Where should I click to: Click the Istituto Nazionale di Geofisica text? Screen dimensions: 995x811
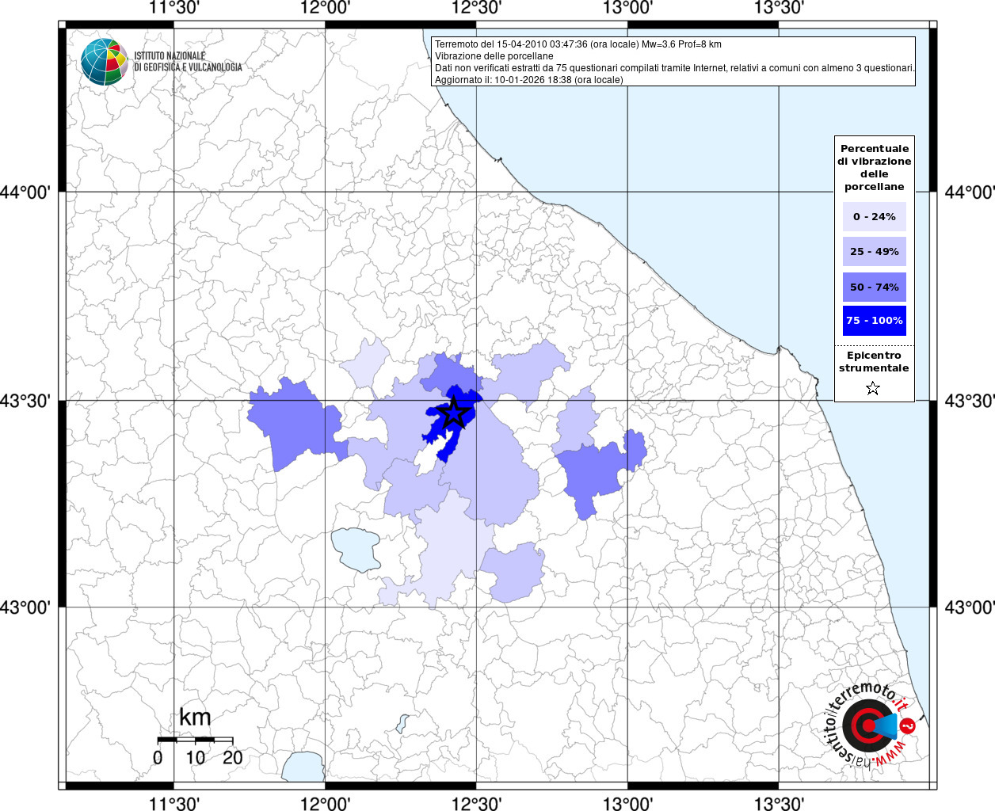pos(188,62)
